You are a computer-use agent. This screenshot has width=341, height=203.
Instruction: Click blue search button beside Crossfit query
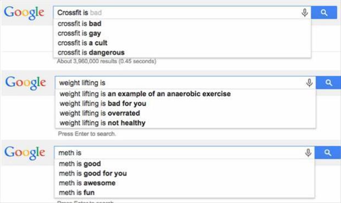pos(324,13)
